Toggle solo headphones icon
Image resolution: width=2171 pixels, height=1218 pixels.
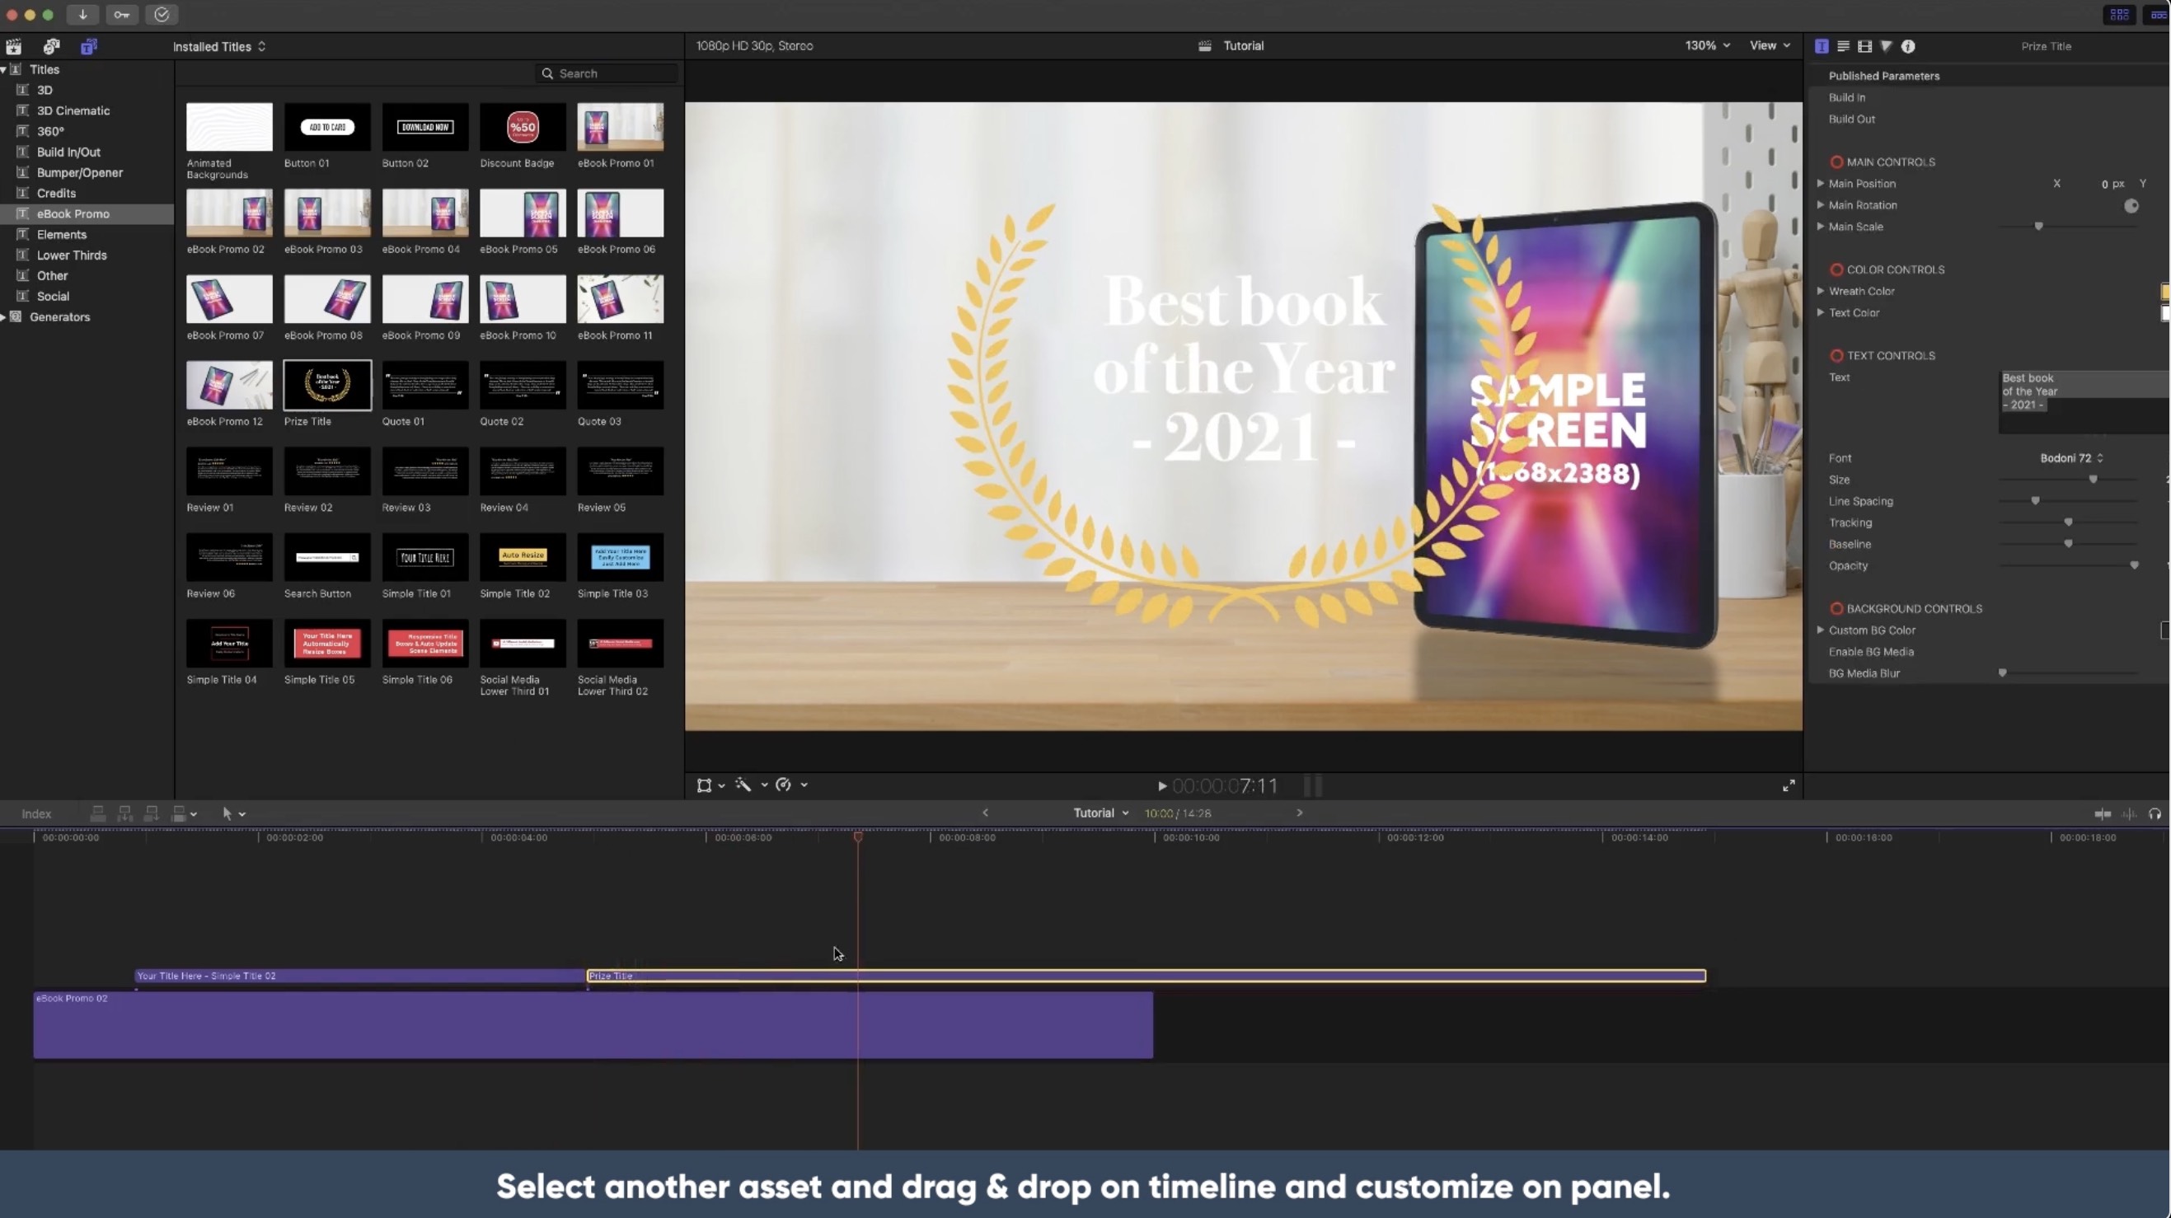click(x=2155, y=813)
